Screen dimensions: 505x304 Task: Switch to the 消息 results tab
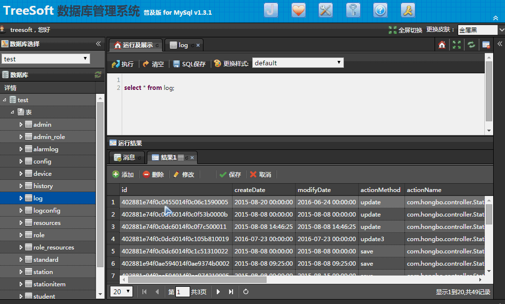pyautogui.click(x=126, y=157)
